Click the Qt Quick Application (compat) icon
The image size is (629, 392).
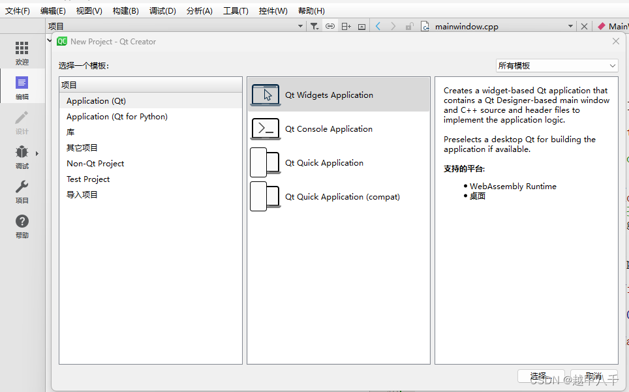click(266, 196)
